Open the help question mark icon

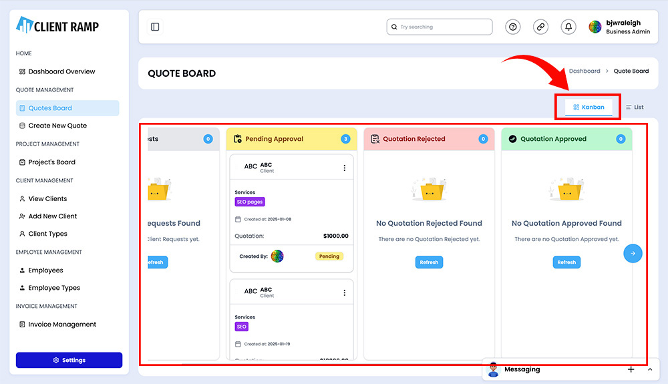coord(512,27)
